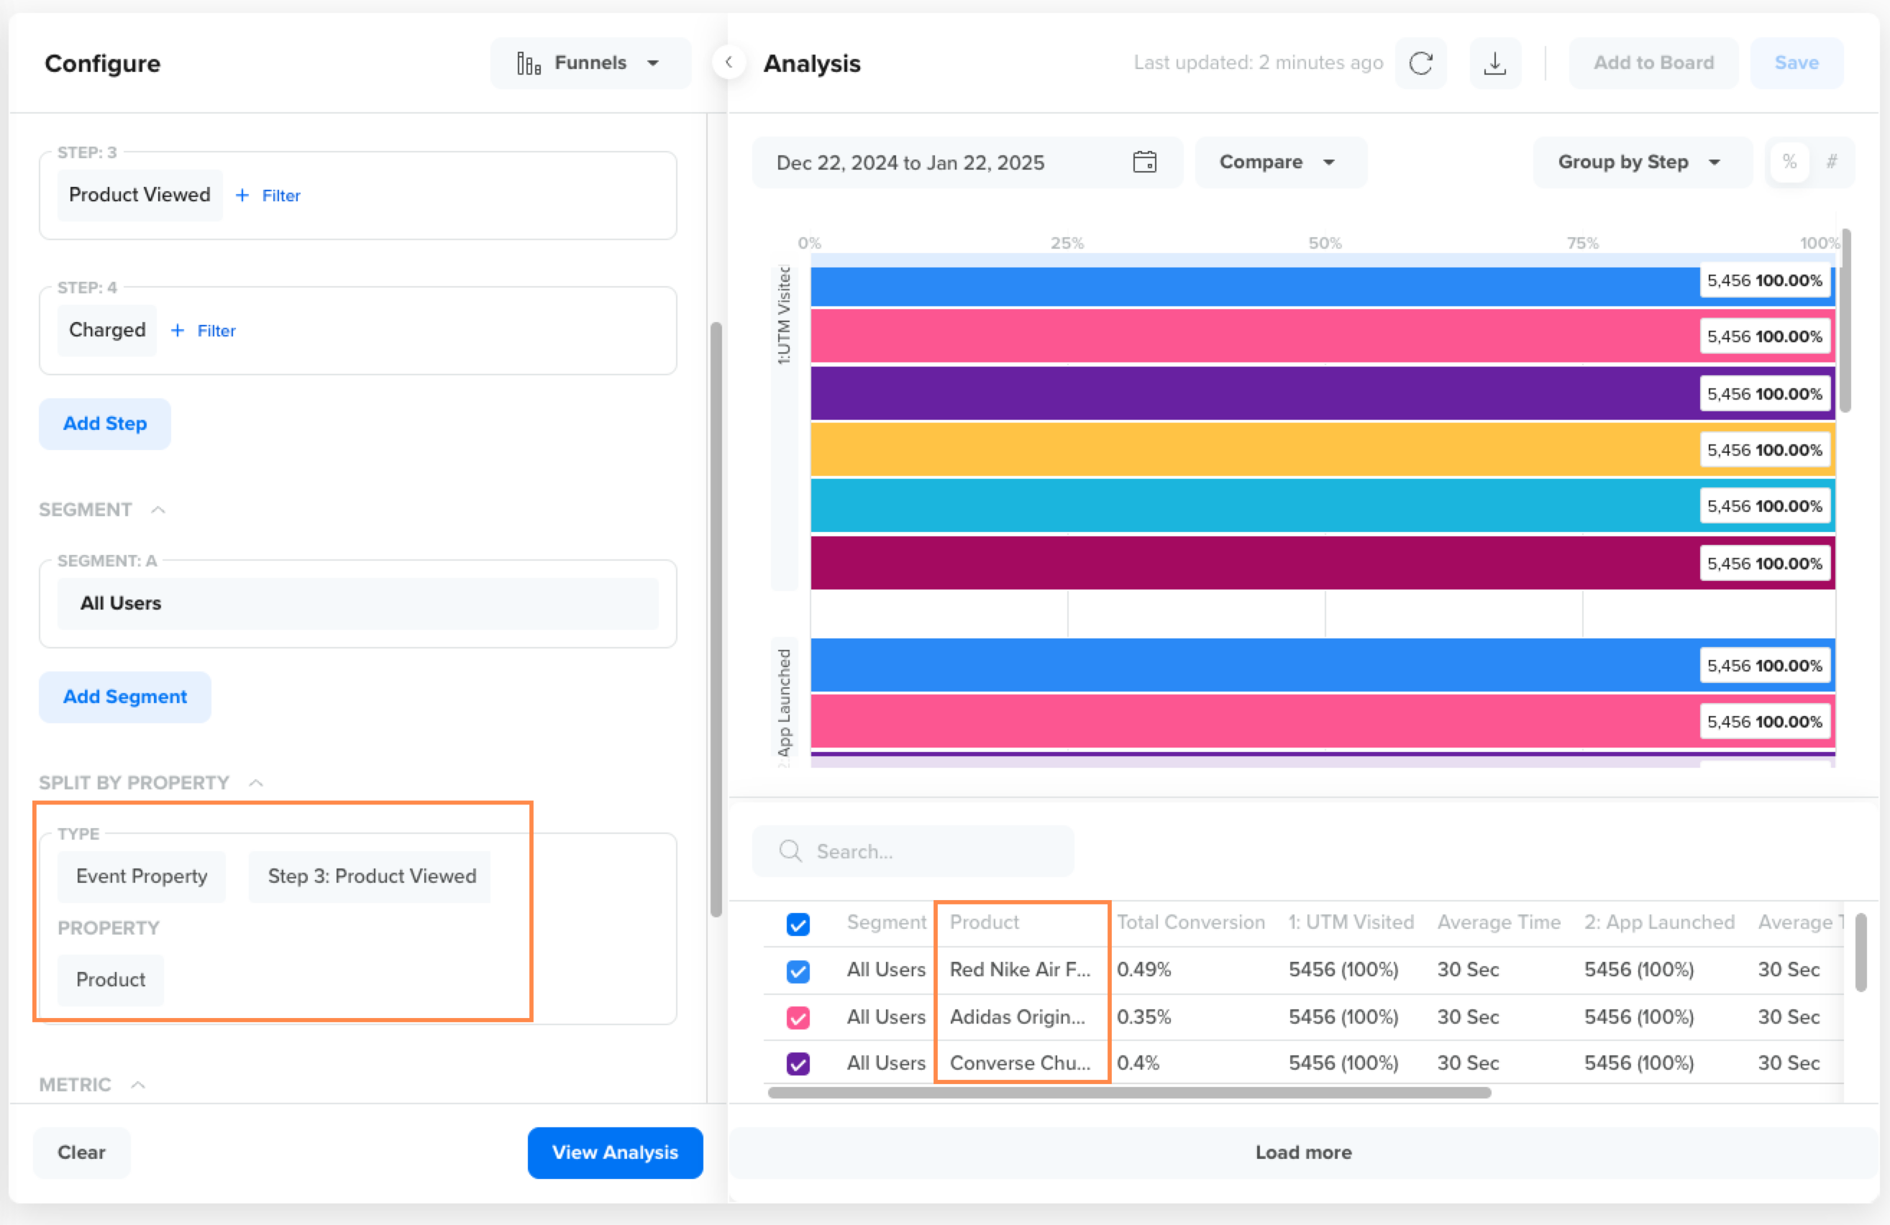Uncheck the Red Nike Air row checkbox

(x=798, y=971)
